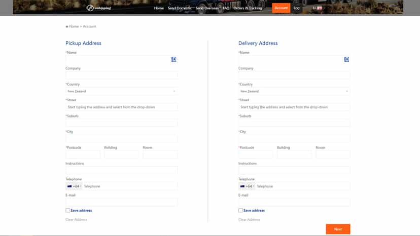Expand Delivery Country dropdown
The image size is (420, 236).
294,91
